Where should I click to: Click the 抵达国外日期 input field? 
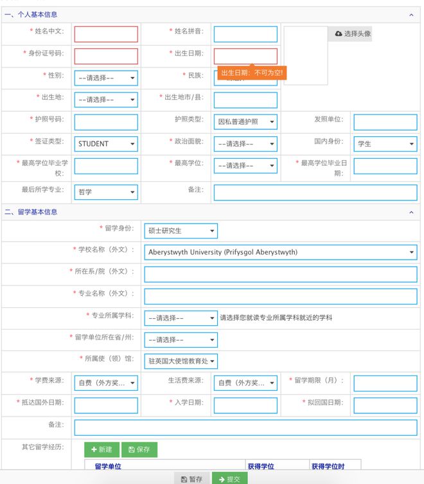pyautogui.click(x=106, y=406)
